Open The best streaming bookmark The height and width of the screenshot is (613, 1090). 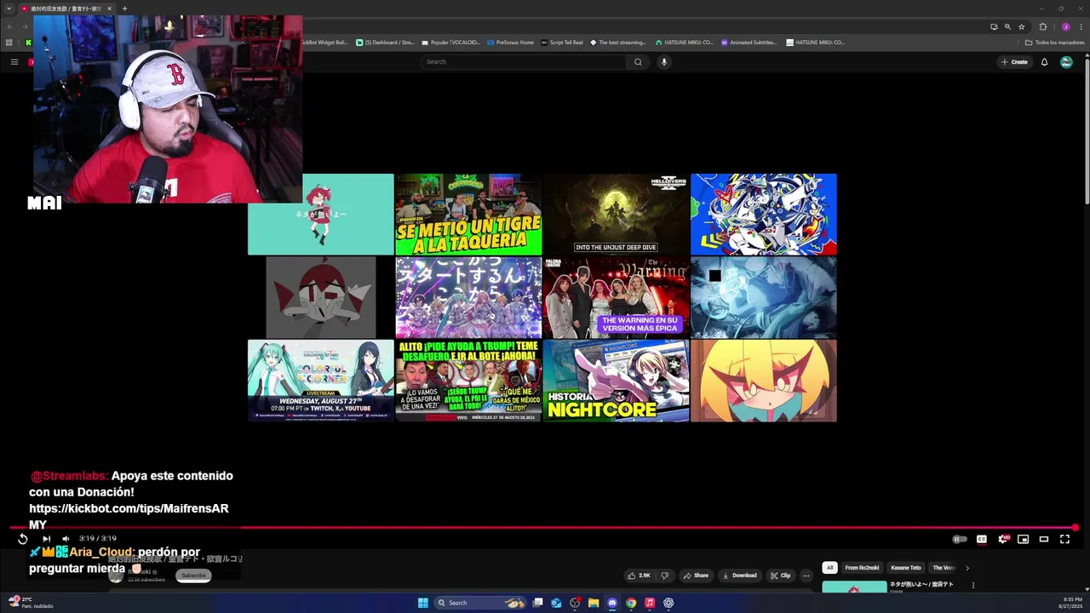coord(618,43)
